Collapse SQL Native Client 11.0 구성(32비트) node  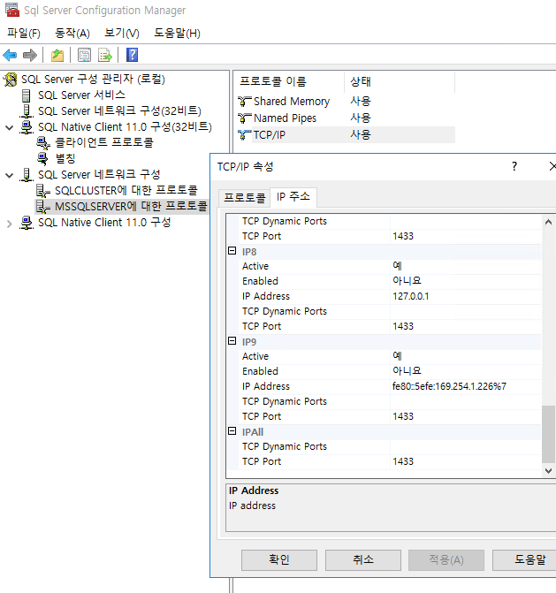point(10,128)
